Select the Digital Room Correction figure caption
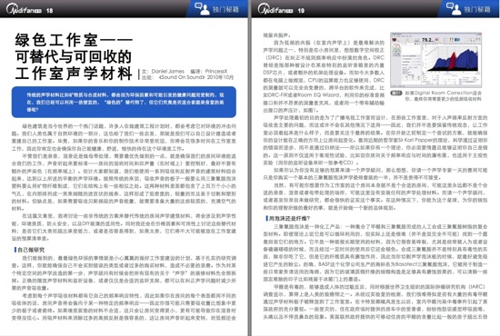Image resolution: width=500 pixels, height=336 pixels. [x=443, y=96]
